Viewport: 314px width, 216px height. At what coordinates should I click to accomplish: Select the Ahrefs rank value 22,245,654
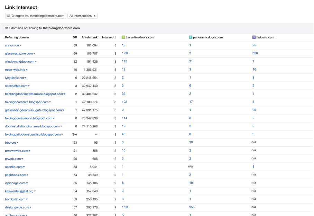point(90,78)
